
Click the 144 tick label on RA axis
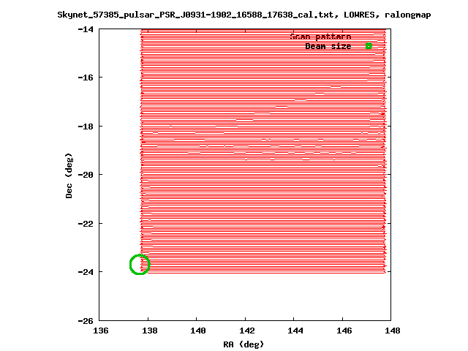(x=295, y=331)
